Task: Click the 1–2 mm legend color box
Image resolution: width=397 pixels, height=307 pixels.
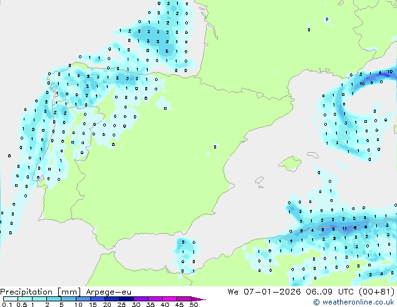Action: 39,299
